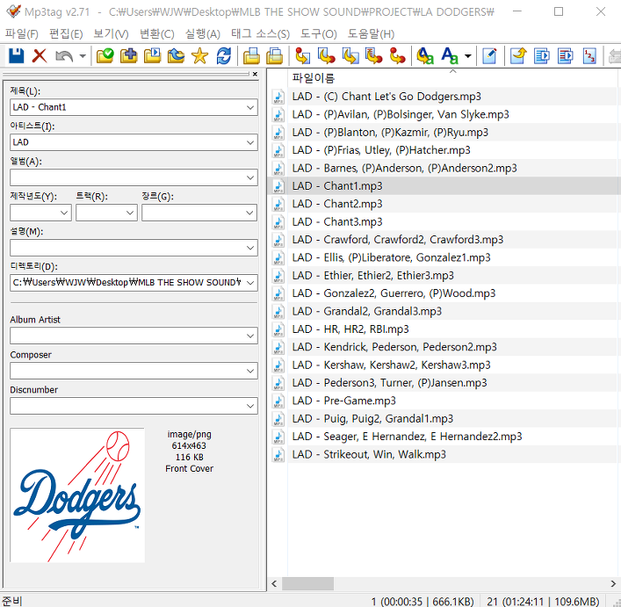
Task: Click the first Create playlist document icon
Action: (x=541, y=56)
